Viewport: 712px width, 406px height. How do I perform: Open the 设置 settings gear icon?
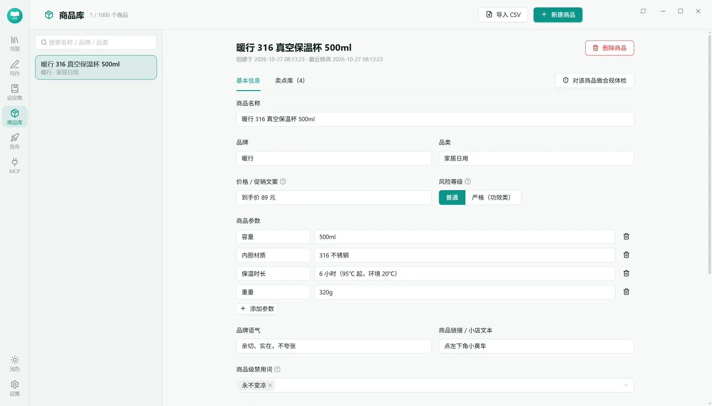point(15,388)
